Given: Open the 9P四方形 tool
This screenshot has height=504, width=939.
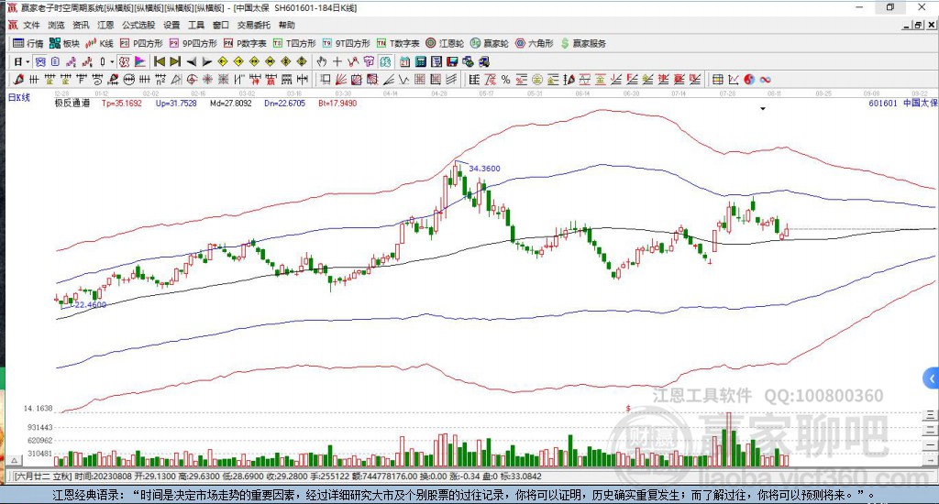Looking at the screenshot, I should point(193,43).
